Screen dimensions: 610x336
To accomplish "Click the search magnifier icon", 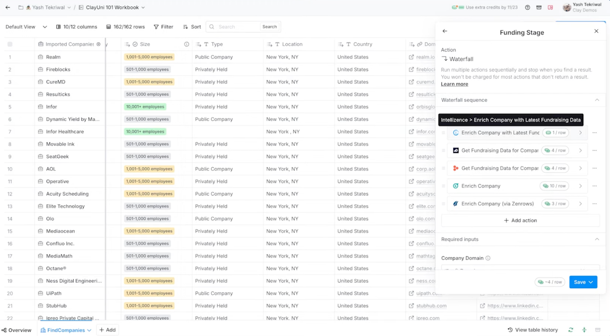I will coord(212,27).
